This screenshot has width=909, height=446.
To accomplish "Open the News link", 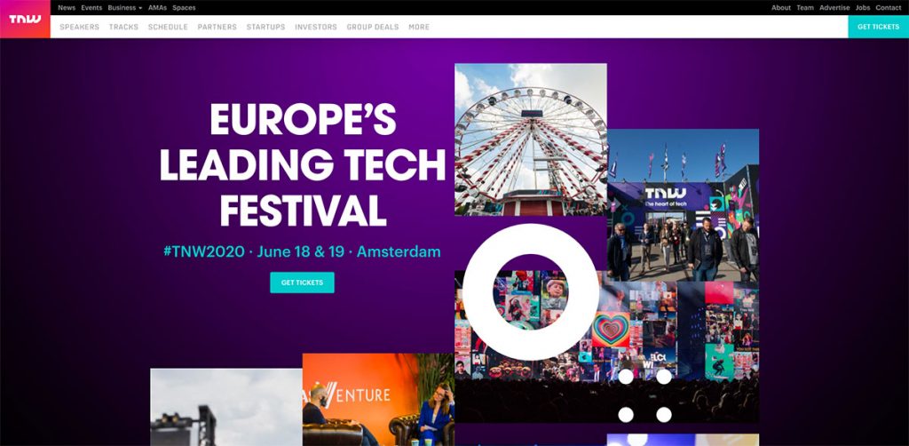I will coord(67,7).
